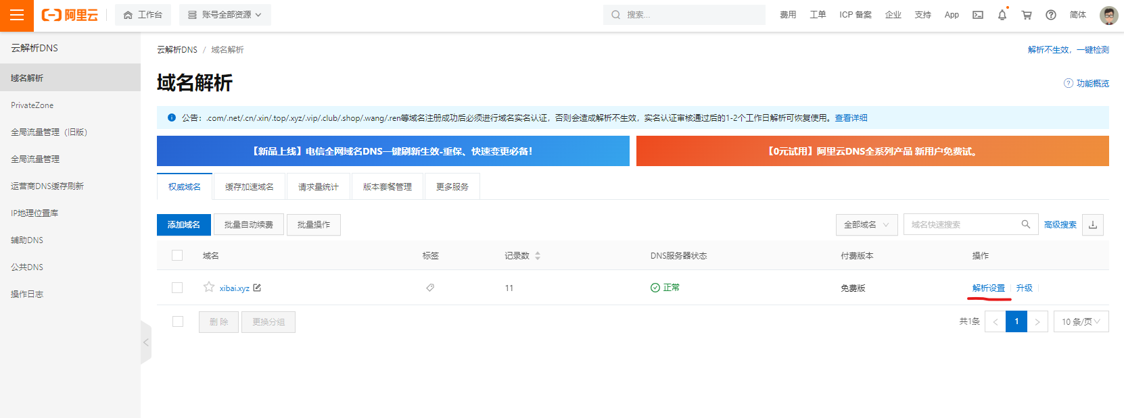Star the xibai.xyz domain as favorite

pyautogui.click(x=208, y=287)
